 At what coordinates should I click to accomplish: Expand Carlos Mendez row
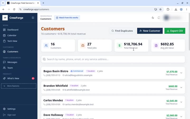[181, 102]
